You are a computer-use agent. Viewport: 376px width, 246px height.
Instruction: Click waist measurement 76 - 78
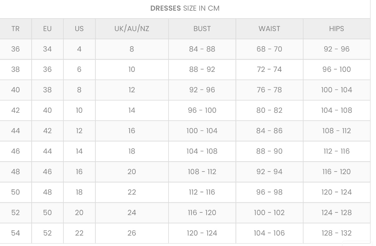(x=269, y=90)
